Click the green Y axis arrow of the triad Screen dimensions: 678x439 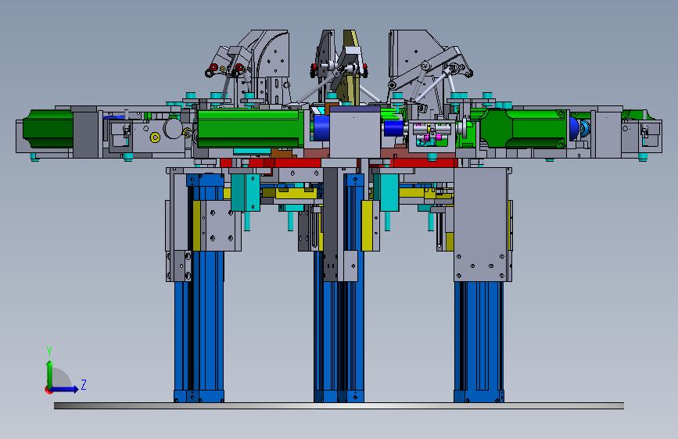(x=50, y=374)
